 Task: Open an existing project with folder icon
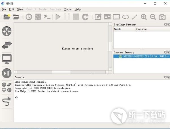pos(16,17)
